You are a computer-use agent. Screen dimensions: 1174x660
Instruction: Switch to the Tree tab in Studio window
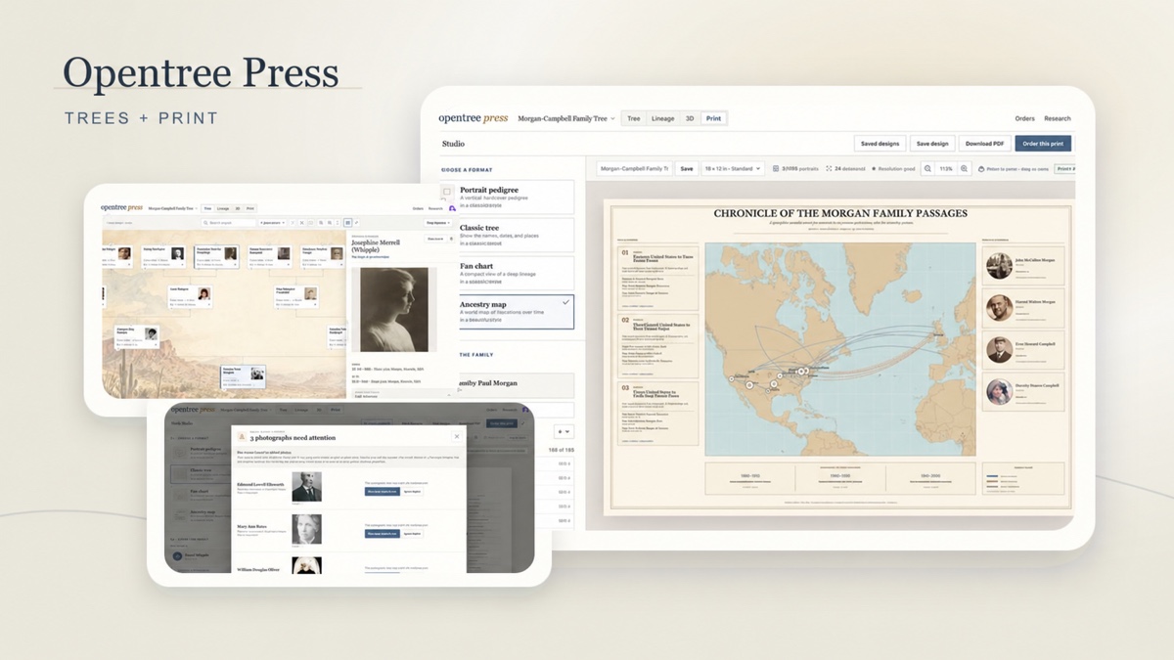click(x=634, y=118)
